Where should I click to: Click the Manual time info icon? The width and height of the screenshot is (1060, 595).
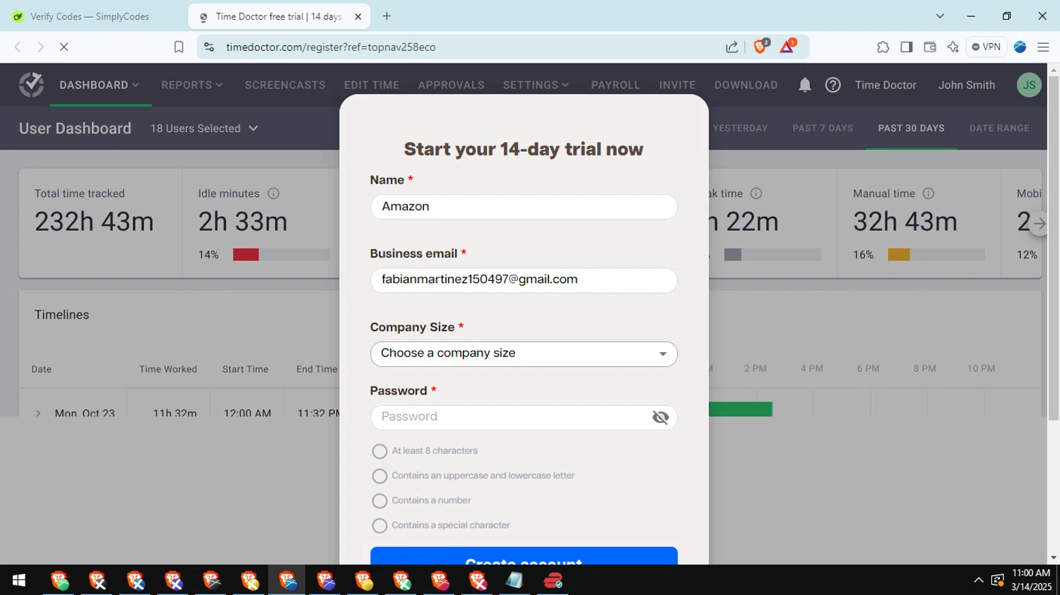(929, 193)
